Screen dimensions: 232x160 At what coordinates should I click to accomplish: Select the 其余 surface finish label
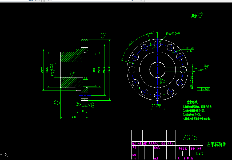194,16
